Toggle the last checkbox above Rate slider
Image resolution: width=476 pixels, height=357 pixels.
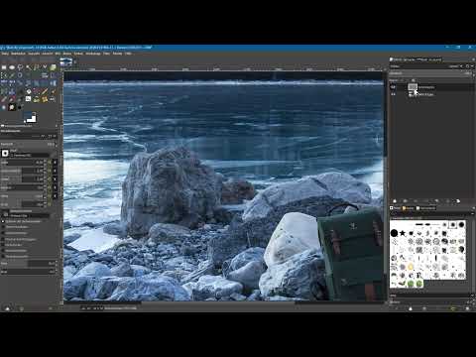3,256
